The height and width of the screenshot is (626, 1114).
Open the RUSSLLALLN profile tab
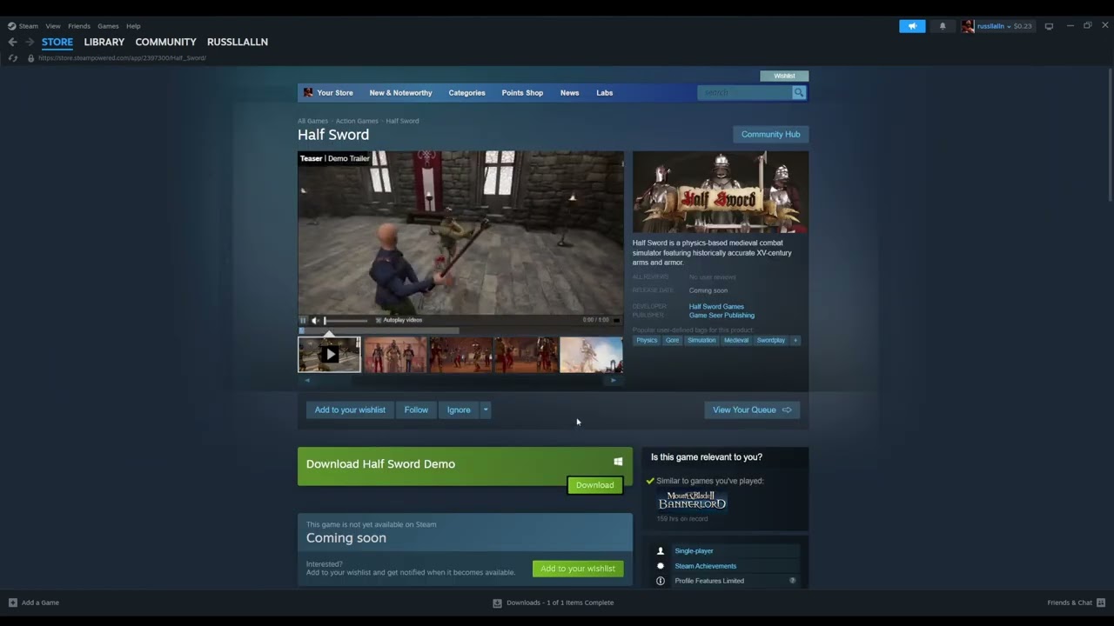tap(238, 42)
